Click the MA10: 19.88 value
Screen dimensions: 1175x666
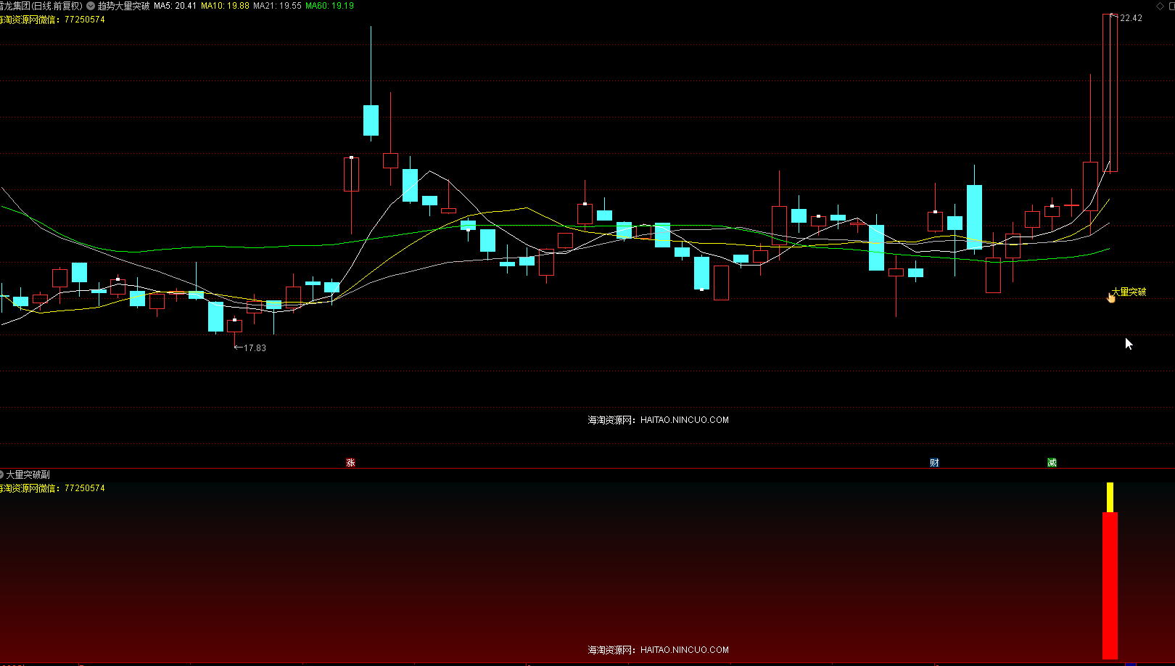[x=225, y=6]
